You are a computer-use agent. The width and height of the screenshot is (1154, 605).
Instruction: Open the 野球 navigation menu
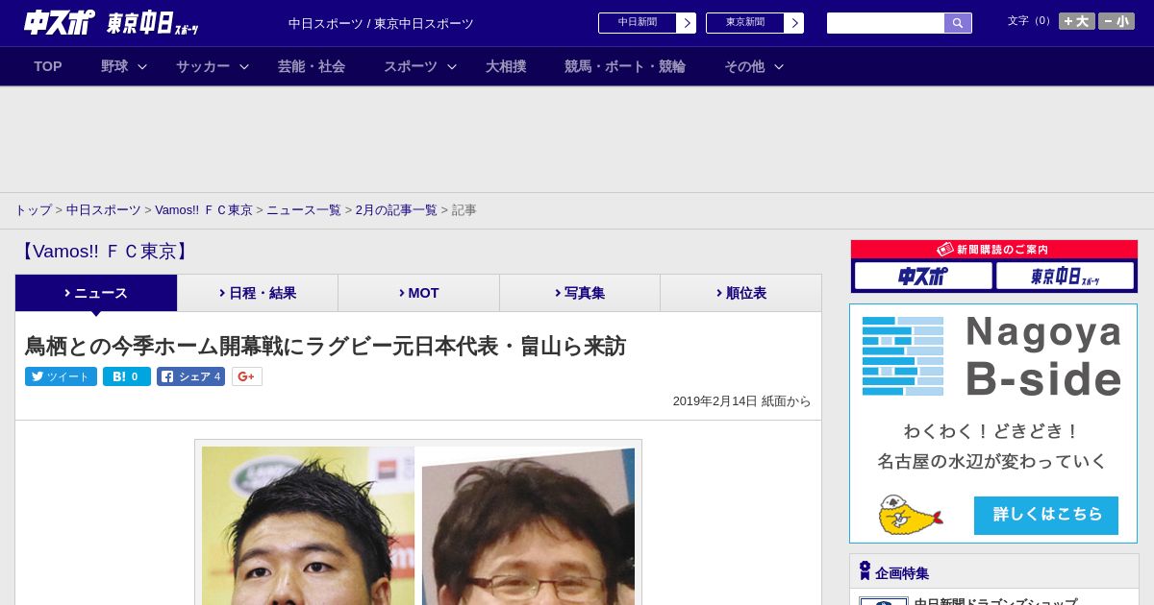pyautogui.click(x=114, y=66)
